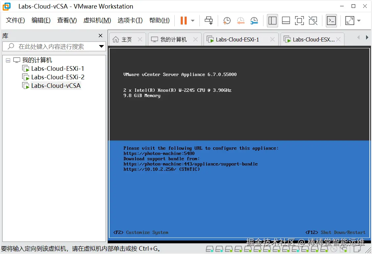
Task: Click the vCenter Server Appliance 6.7.0.55000 text
Action: pyautogui.click(x=180, y=75)
